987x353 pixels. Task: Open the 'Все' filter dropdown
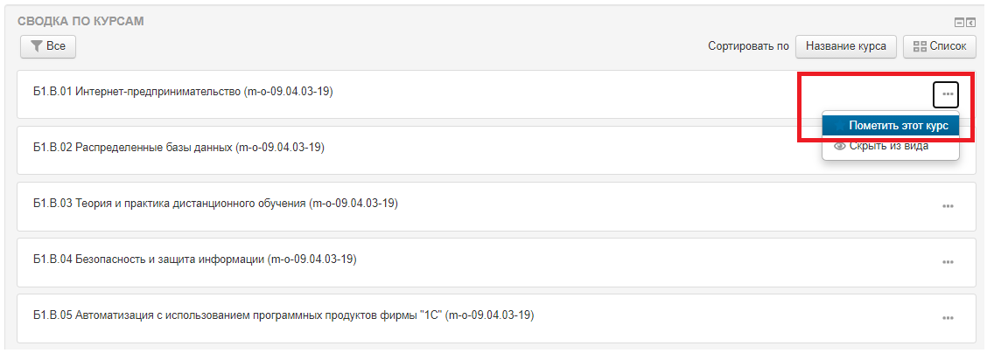pos(48,46)
